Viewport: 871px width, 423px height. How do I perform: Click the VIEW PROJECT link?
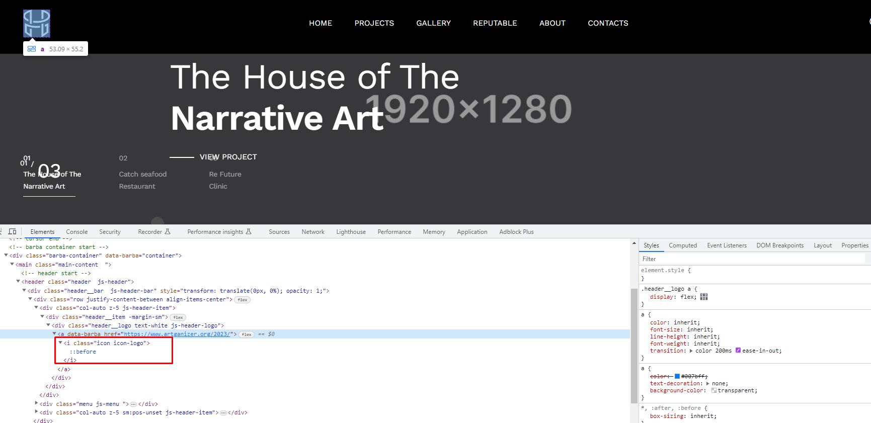pyautogui.click(x=228, y=157)
